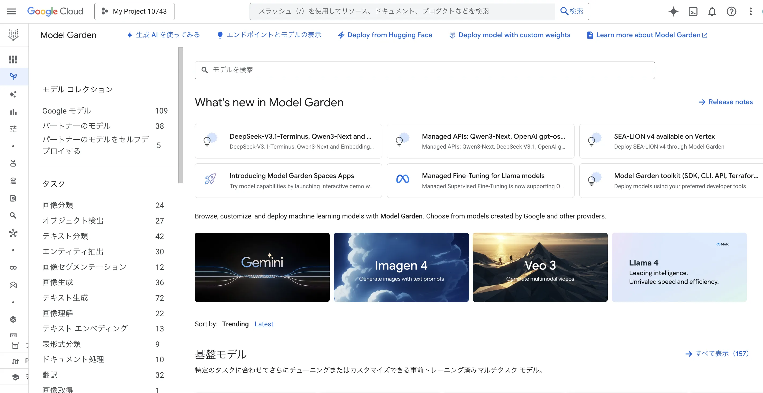Select the Trending sort option
The image size is (763, 393).
235,324
